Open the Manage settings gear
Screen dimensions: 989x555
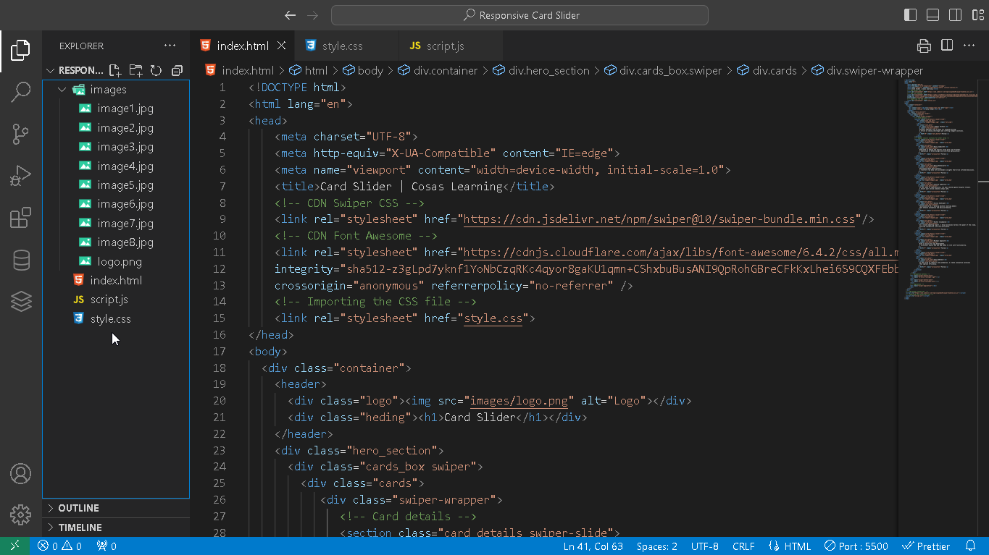coord(20,515)
